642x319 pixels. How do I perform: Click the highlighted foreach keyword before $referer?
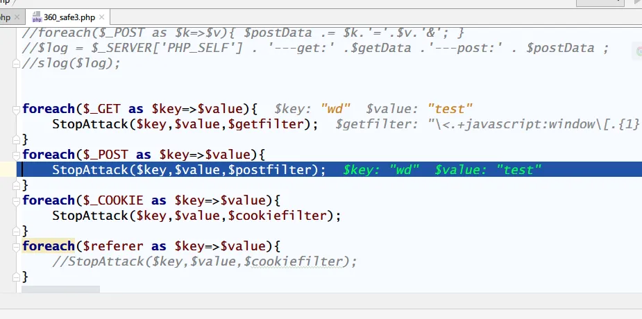48,246
